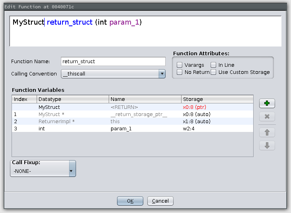Screen dimensions: 291x213
Task: Open the Calling Convention dropdown
Action: [x=113, y=74]
